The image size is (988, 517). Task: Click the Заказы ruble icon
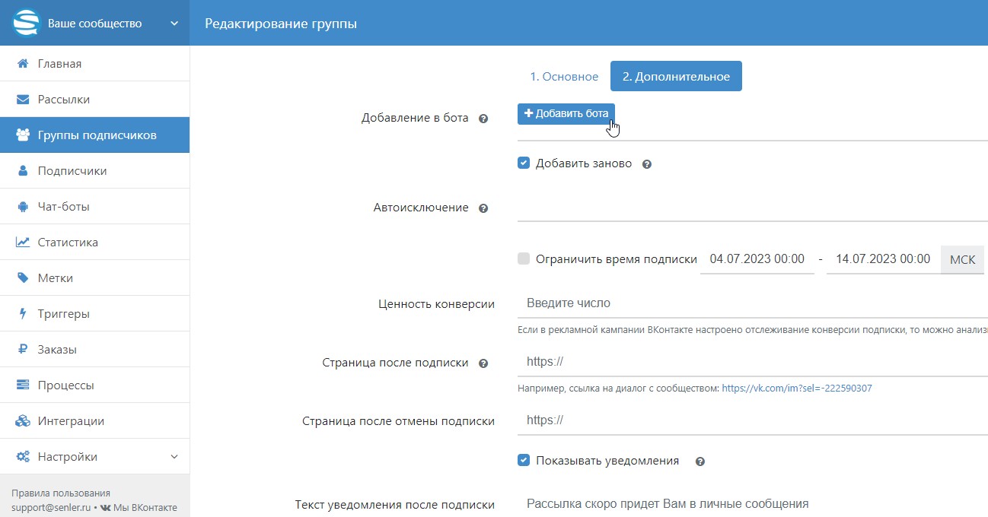pos(23,350)
